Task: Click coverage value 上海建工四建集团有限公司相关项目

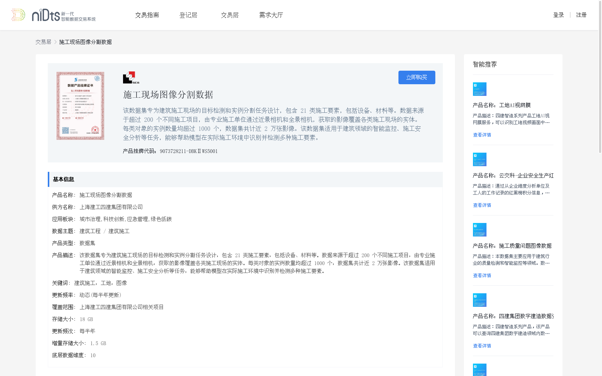Action: [122, 307]
